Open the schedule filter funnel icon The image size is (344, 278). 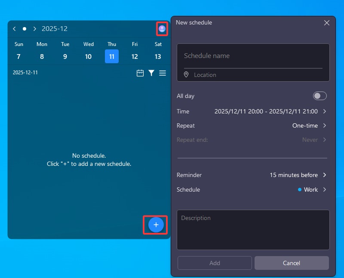[151, 73]
